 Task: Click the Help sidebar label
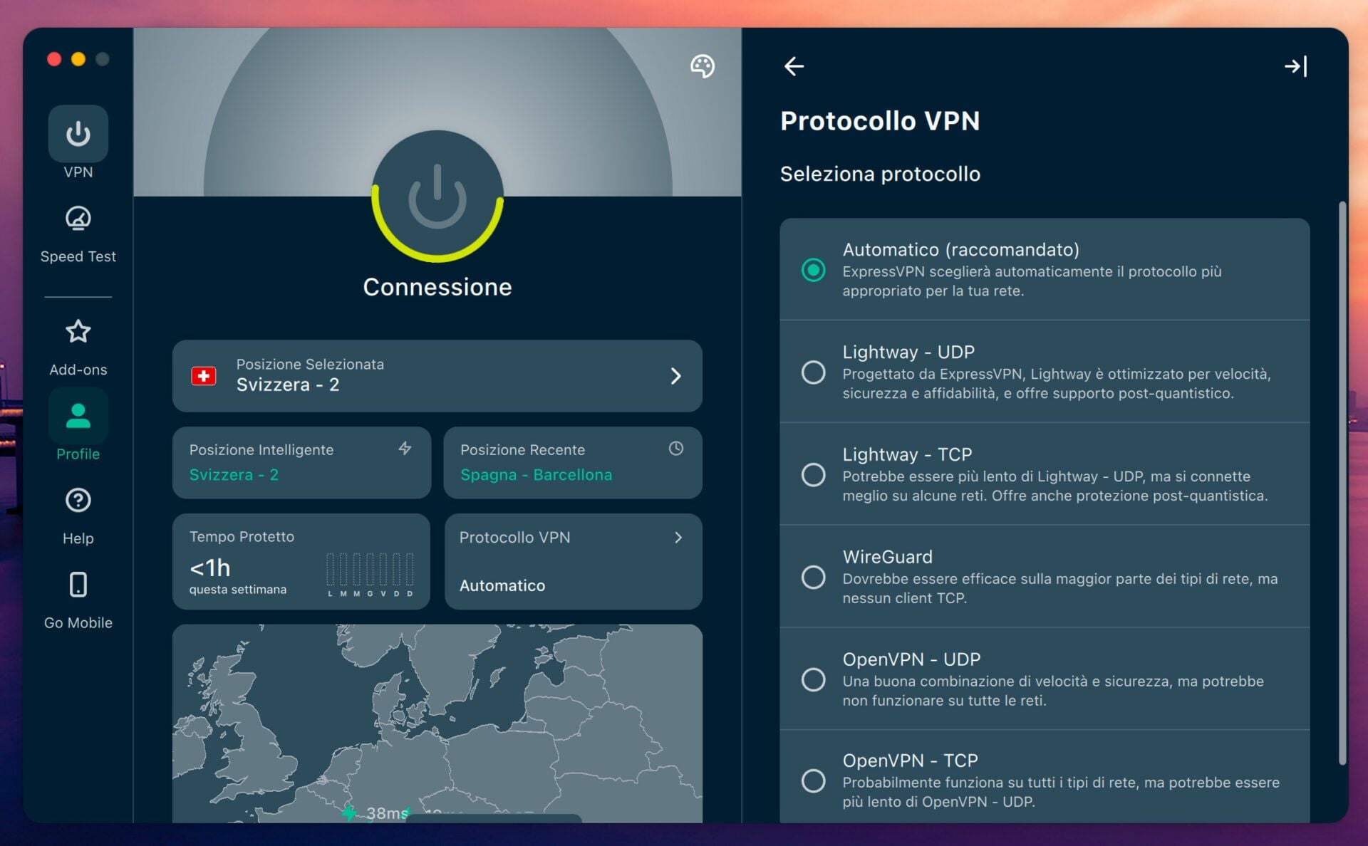coord(78,538)
